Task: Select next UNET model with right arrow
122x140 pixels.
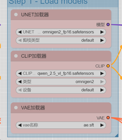Action: click(x=102, y=32)
